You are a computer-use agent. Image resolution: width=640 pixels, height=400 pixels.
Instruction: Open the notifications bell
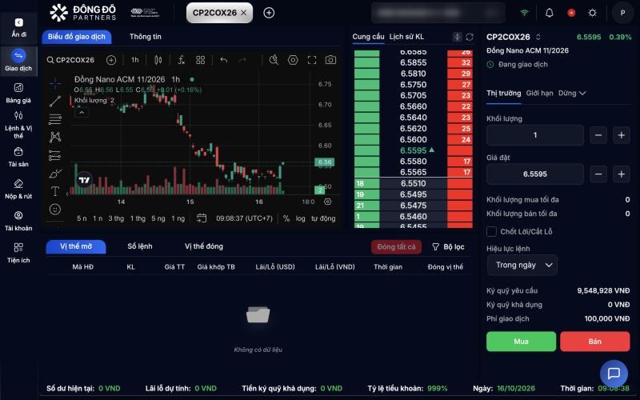[x=550, y=13]
